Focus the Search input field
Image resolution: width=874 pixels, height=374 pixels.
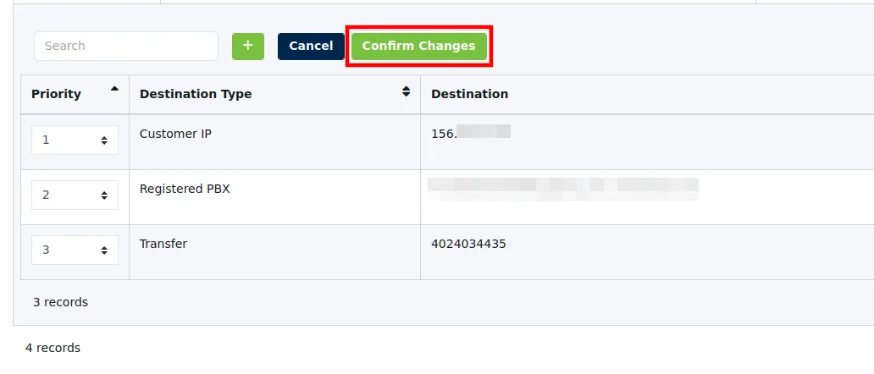(x=126, y=47)
